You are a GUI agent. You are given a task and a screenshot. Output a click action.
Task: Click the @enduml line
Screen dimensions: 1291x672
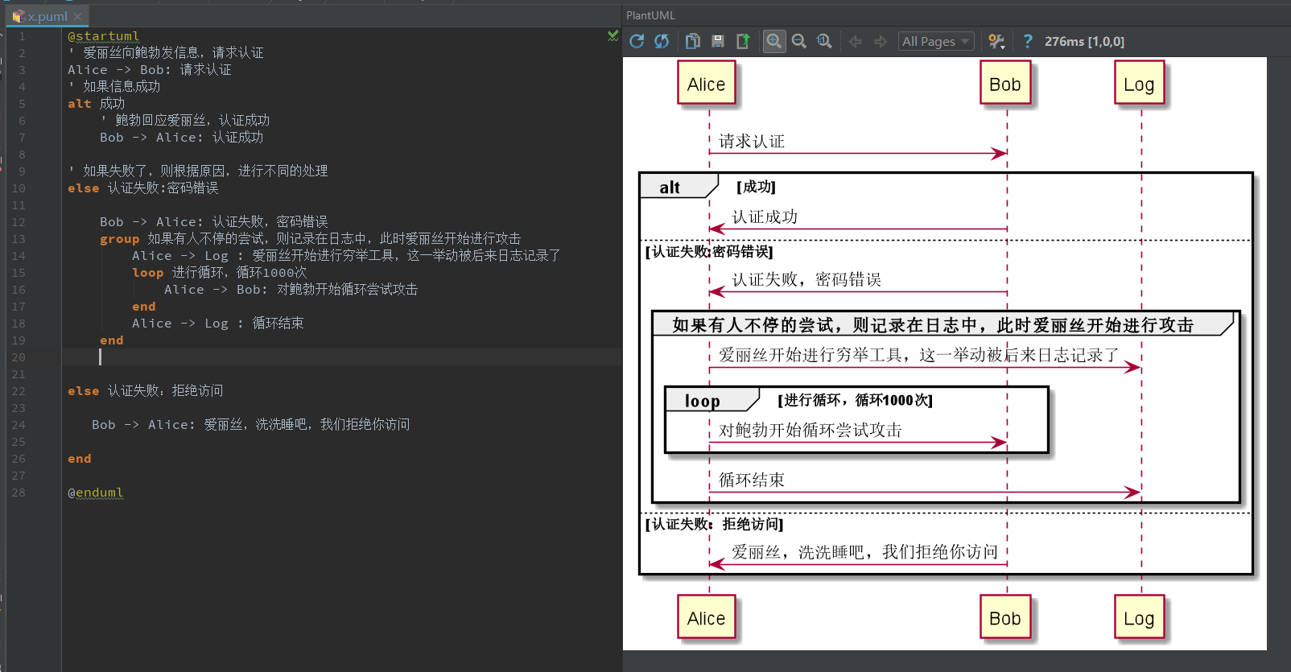[96, 493]
